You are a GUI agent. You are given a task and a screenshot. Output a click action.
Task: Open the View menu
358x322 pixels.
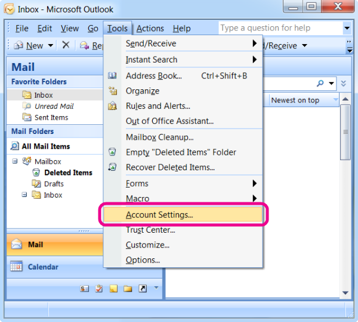70,29
